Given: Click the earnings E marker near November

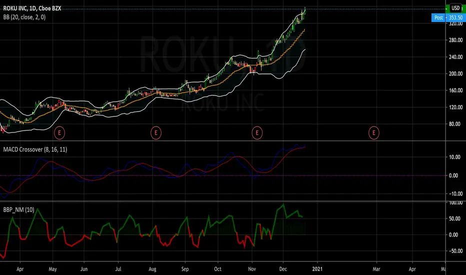Looking at the screenshot, I should (x=257, y=132).
